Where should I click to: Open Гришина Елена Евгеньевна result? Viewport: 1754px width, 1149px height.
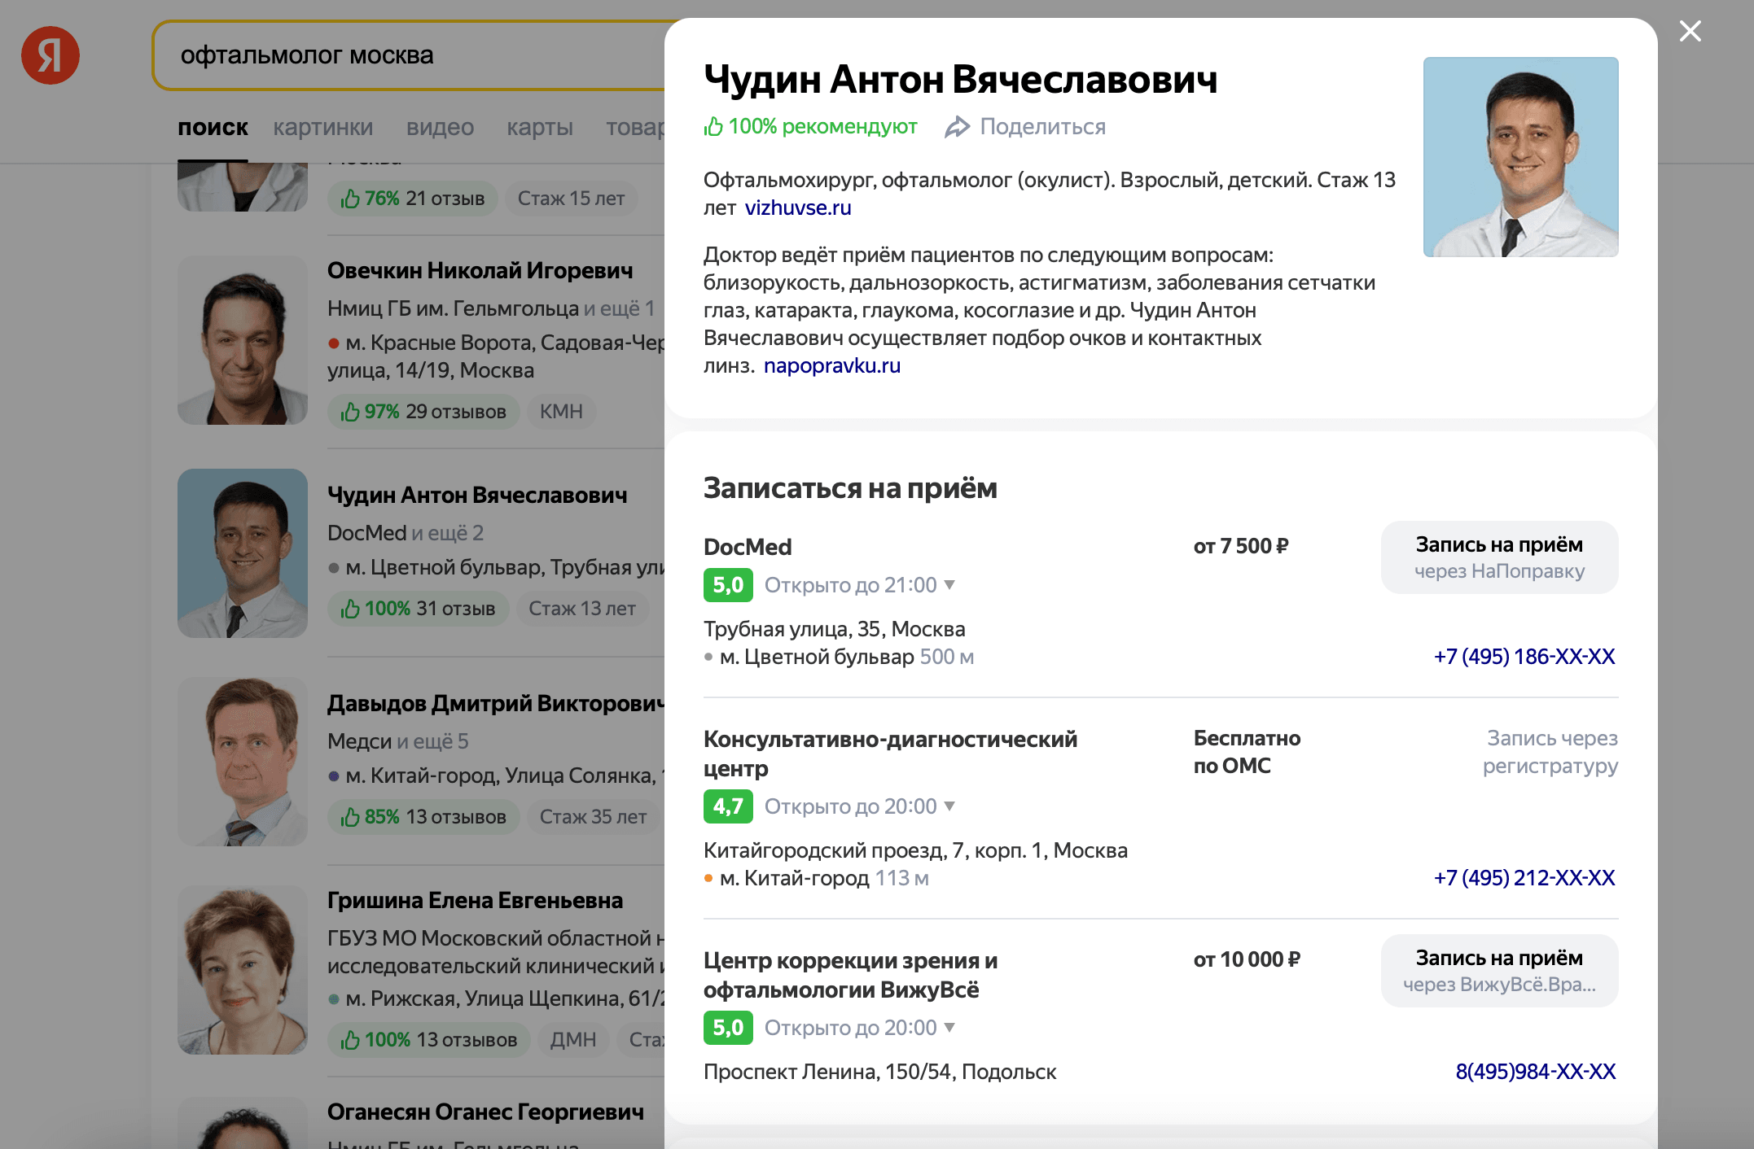475,901
